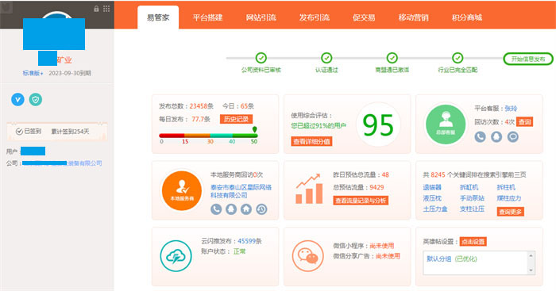556x291 pixels.
Task: Click the 英雄帖 list scrollbar up arrow
Action: tap(531, 255)
